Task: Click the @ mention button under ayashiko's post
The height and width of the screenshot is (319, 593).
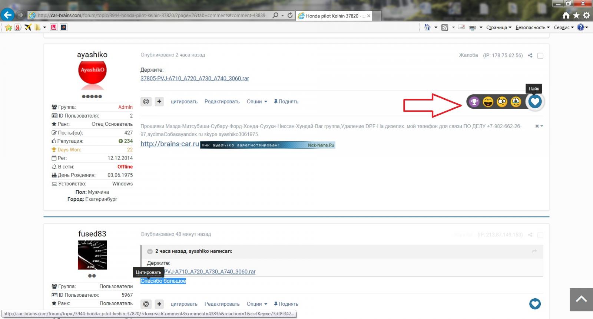Action: tap(146, 102)
